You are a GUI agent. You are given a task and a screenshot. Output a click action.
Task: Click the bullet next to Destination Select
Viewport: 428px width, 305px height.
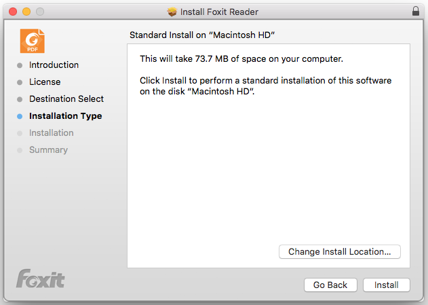tap(20, 99)
